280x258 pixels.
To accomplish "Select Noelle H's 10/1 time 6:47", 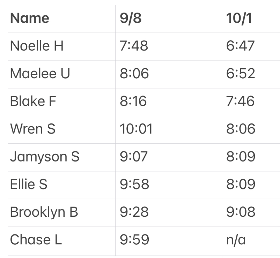I will point(241,46).
